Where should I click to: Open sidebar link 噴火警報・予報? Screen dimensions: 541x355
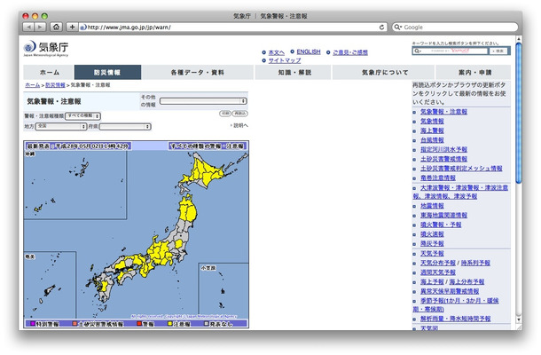[441, 225]
